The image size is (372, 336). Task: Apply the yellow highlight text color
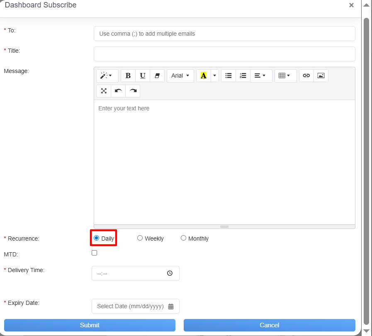(x=203, y=75)
